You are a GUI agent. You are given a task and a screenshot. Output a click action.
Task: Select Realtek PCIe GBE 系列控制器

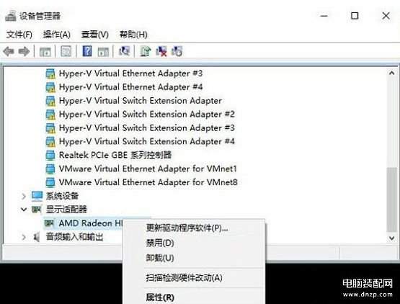115,155
